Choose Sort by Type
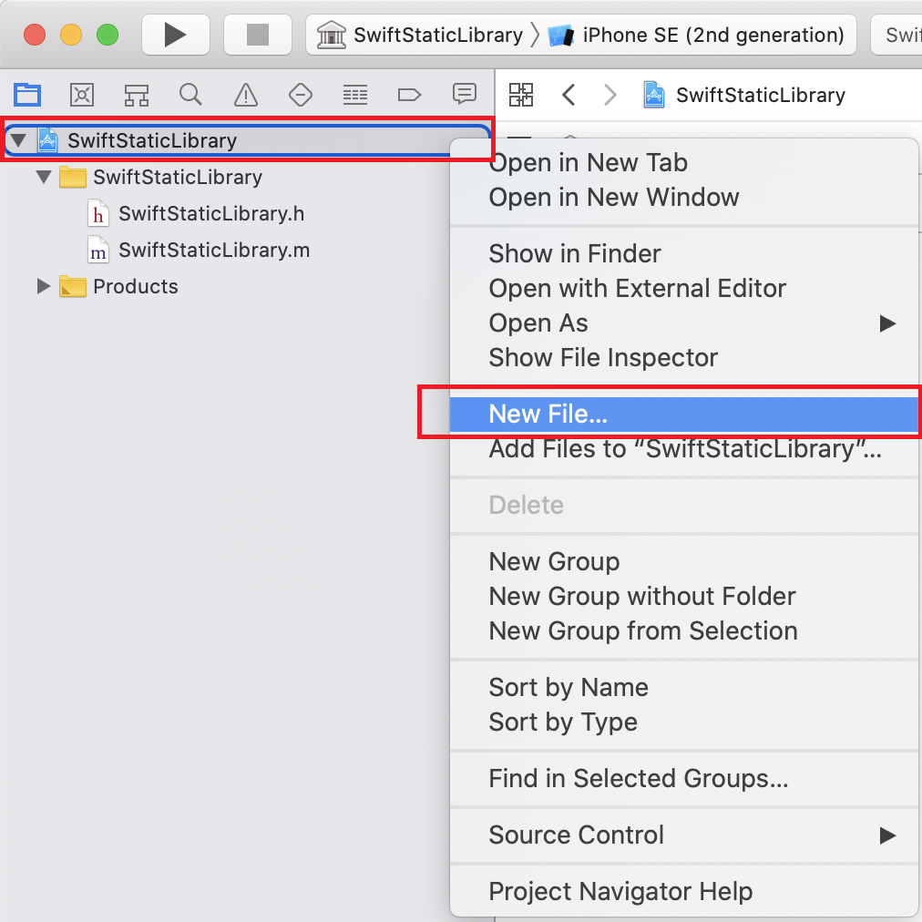 [x=684, y=722]
